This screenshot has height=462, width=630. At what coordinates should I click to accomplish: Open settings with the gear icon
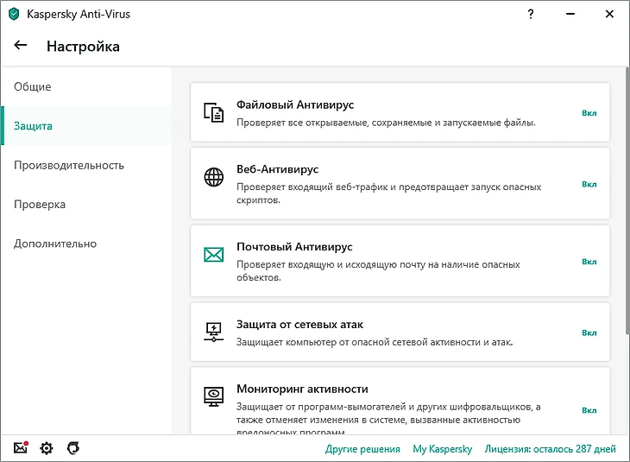tap(47, 448)
